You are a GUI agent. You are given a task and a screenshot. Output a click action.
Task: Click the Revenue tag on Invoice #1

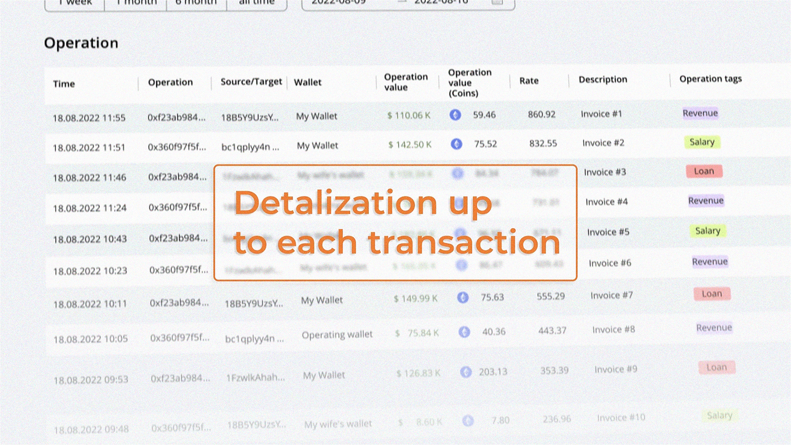click(x=700, y=113)
